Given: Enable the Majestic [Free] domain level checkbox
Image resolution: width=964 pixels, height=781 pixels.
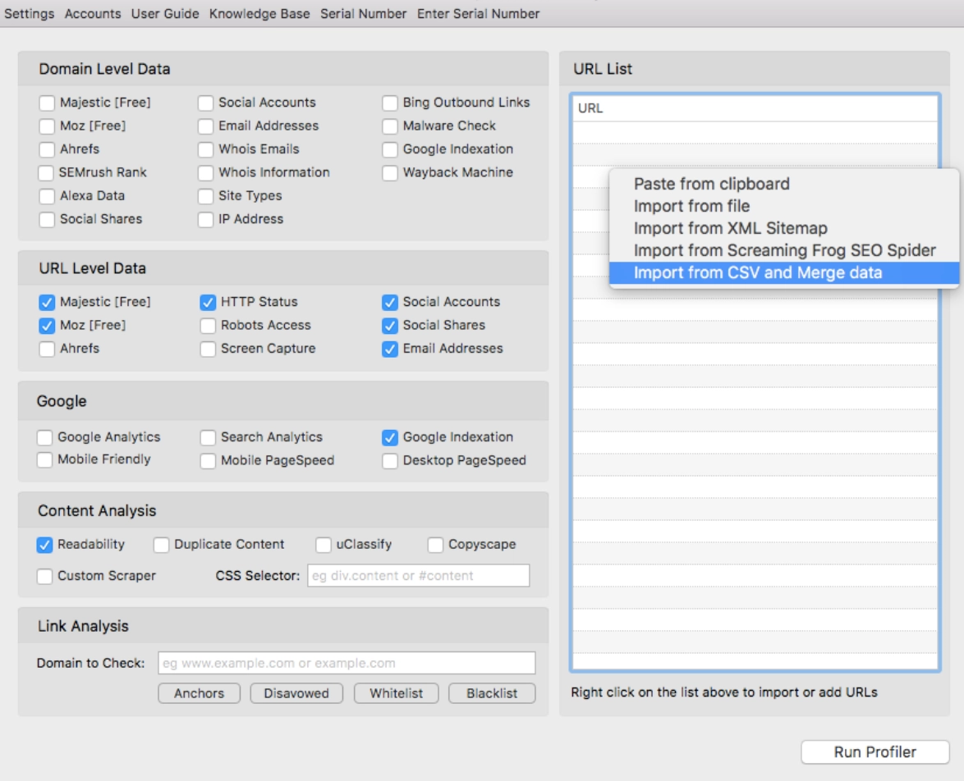Looking at the screenshot, I should 47,103.
